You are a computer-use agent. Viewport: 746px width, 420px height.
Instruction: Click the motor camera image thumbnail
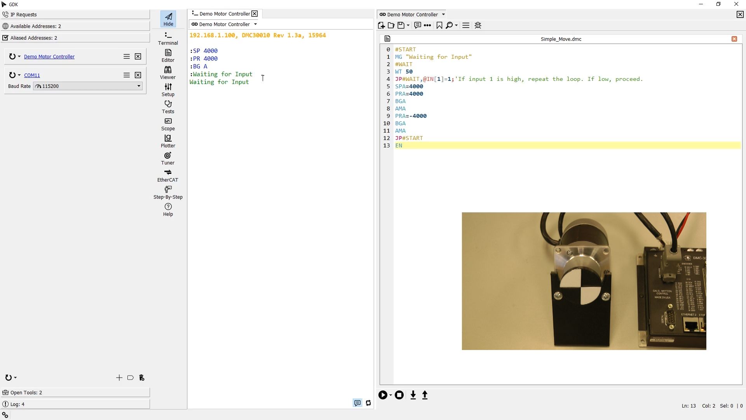coord(584,281)
